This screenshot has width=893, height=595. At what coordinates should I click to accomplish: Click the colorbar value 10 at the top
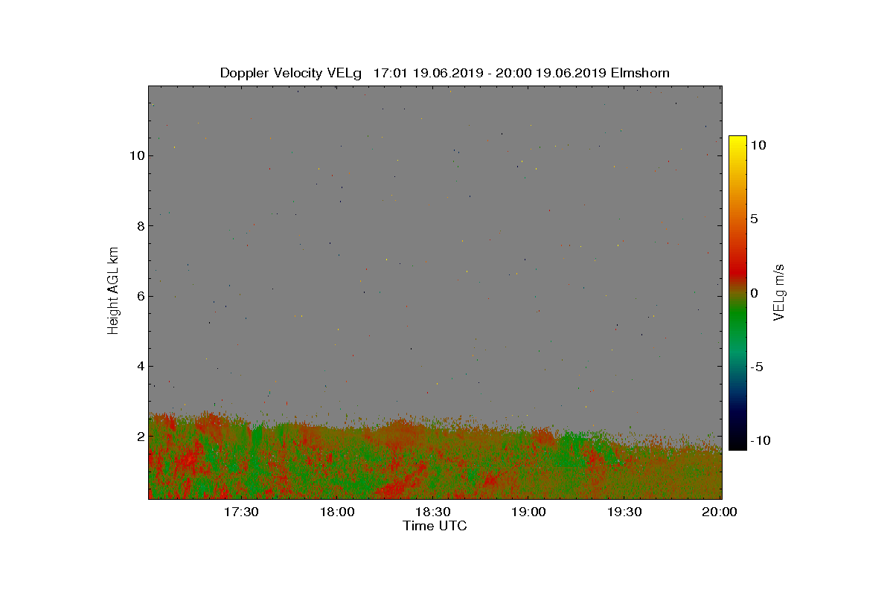point(758,145)
